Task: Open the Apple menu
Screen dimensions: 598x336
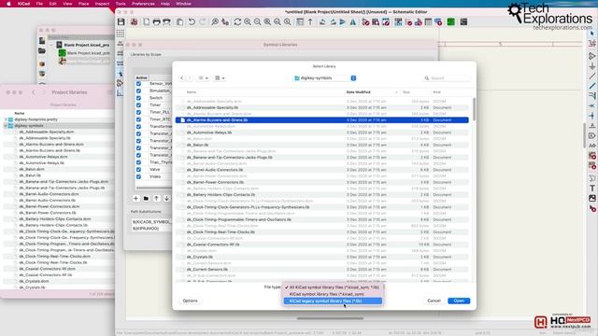Action: (8, 4)
